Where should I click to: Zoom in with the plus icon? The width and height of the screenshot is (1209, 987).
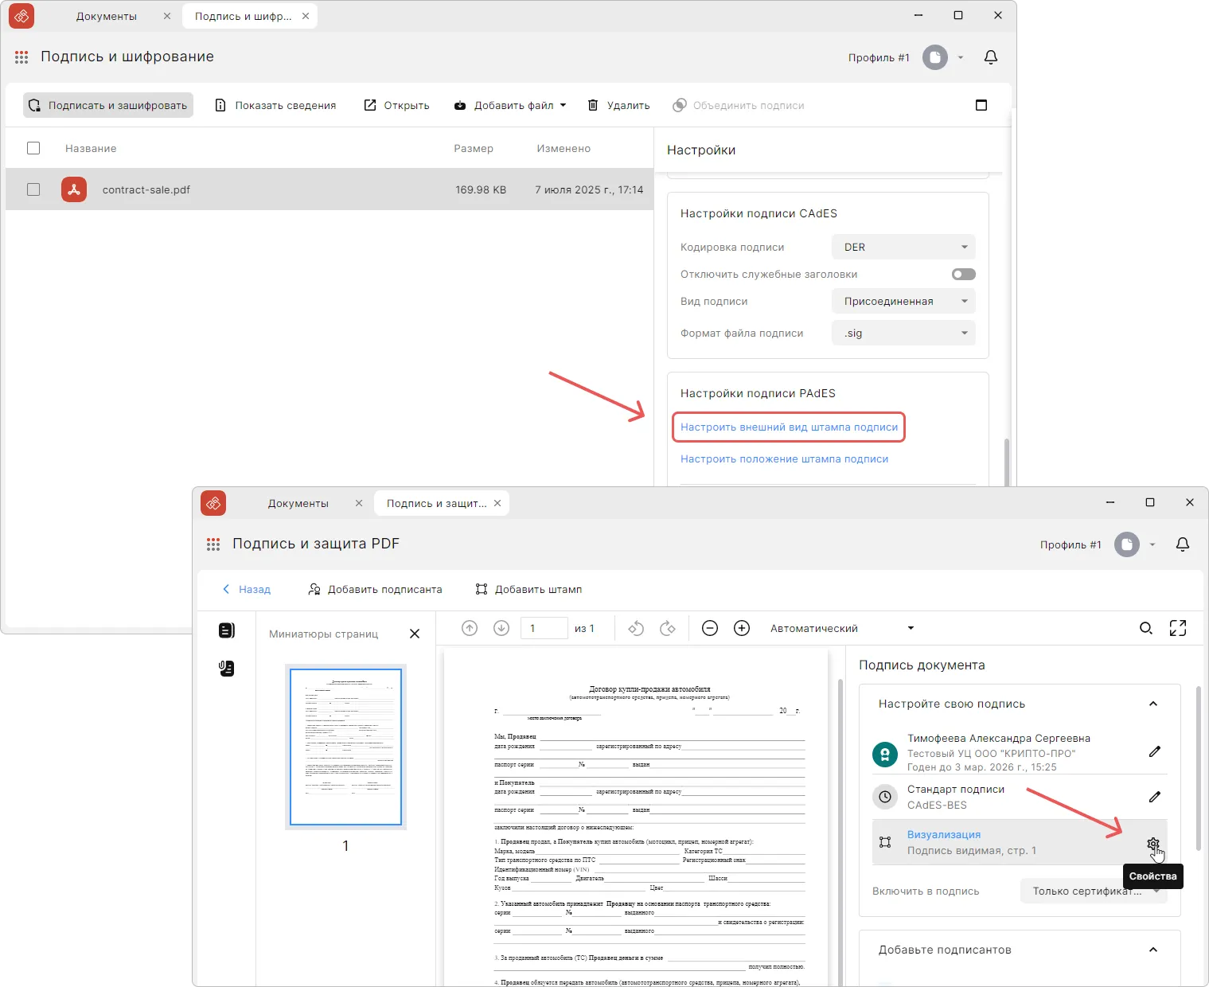741,628
